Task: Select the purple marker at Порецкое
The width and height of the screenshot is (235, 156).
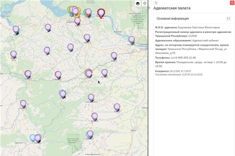Action: click(x=23, y=104)
